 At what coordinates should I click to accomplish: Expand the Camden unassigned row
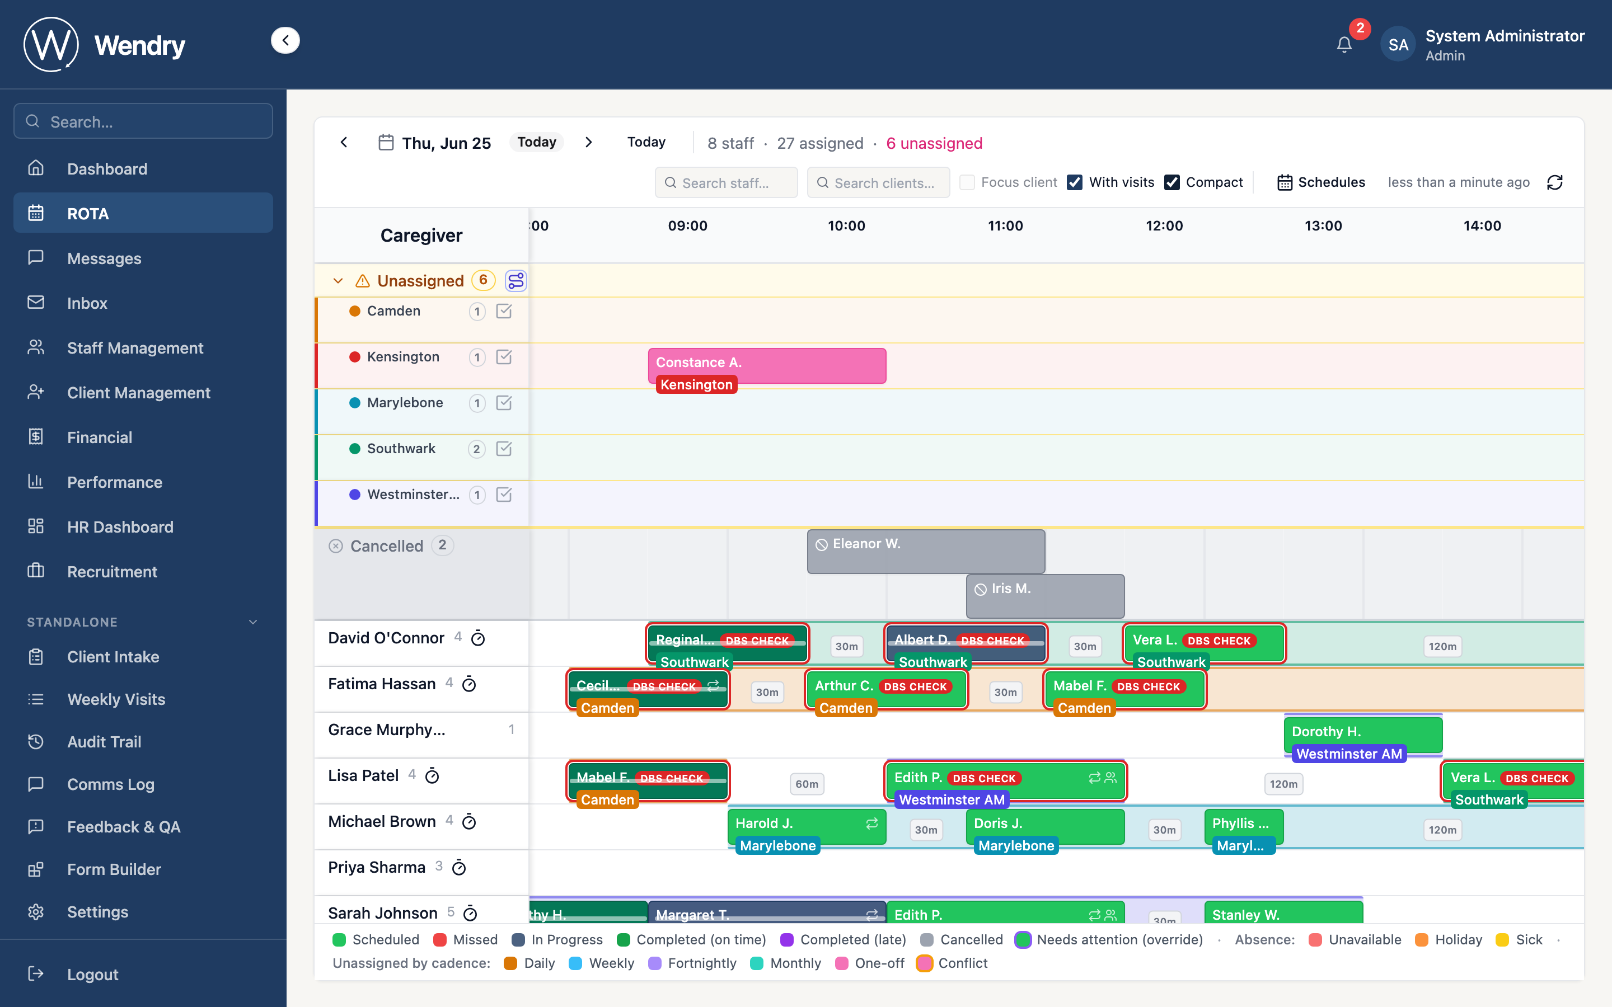tap(423, 319)
